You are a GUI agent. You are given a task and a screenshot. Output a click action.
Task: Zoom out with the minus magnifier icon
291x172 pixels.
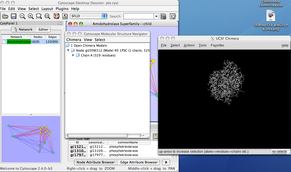[x=23, y=16]
